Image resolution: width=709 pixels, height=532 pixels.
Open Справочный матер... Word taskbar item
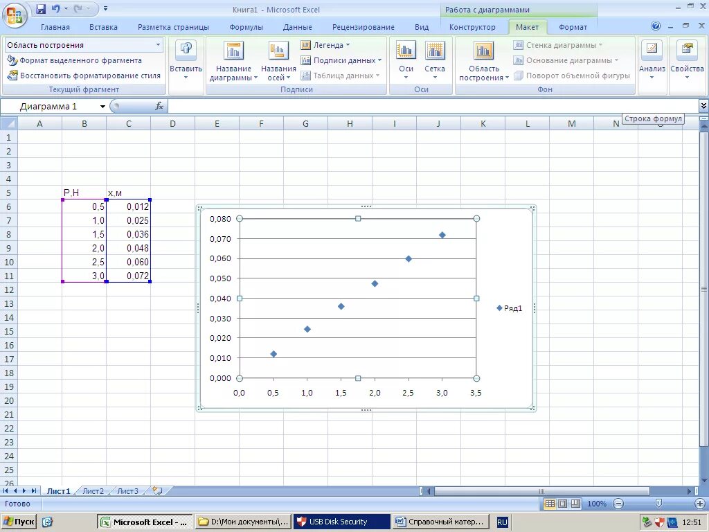click(441, 522)
